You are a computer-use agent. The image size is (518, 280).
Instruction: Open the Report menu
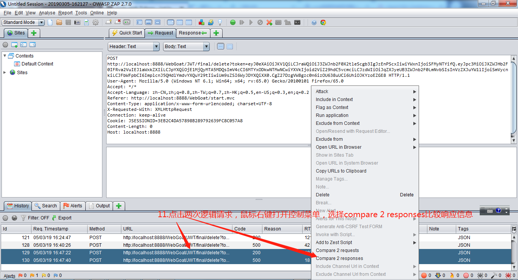coord(65,13)
